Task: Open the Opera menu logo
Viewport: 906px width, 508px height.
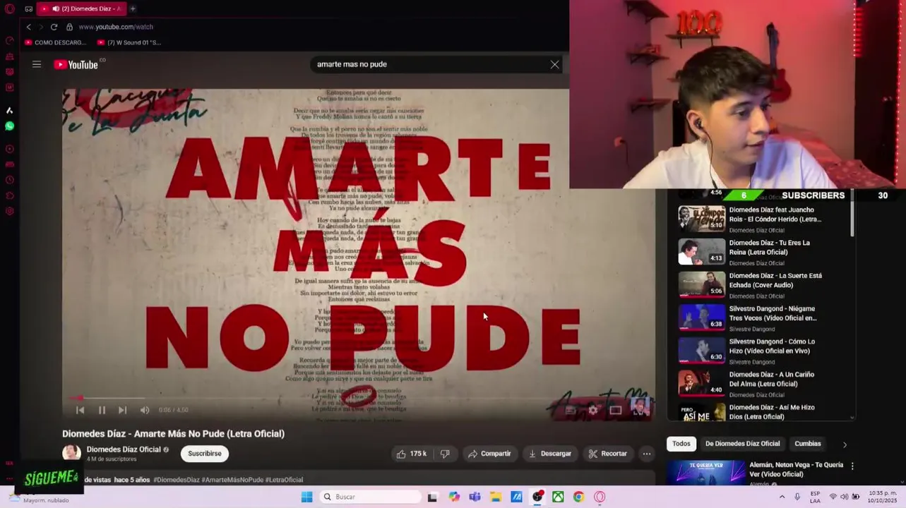Action: [x=9, y=8]
